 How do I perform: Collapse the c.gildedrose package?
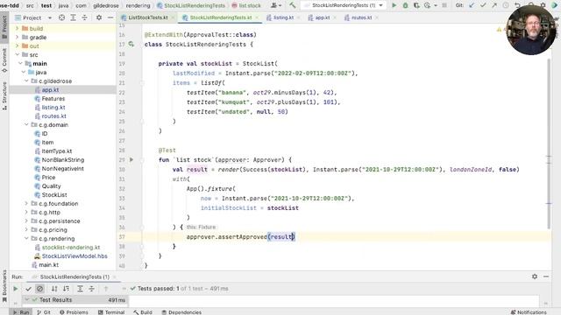coord(26,81)
